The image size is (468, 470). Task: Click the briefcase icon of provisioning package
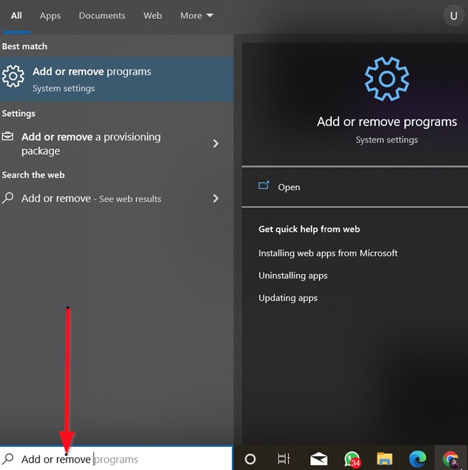7,136
